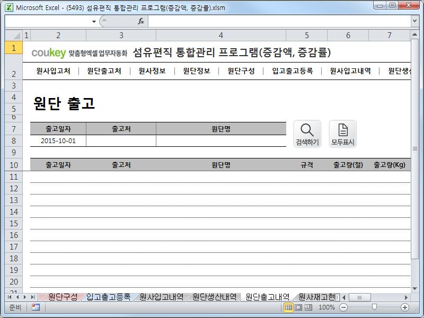Open the 원단생산내역 sheet tab
This screenshot has height=318, width=424.
point(215,297)
